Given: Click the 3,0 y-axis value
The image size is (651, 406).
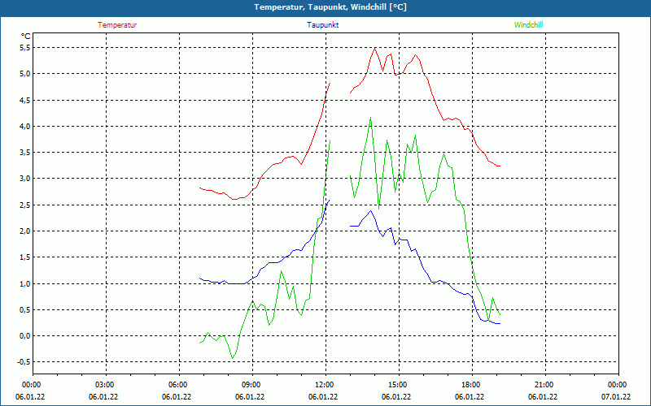Looking at the screenshot, I should 25,179.
